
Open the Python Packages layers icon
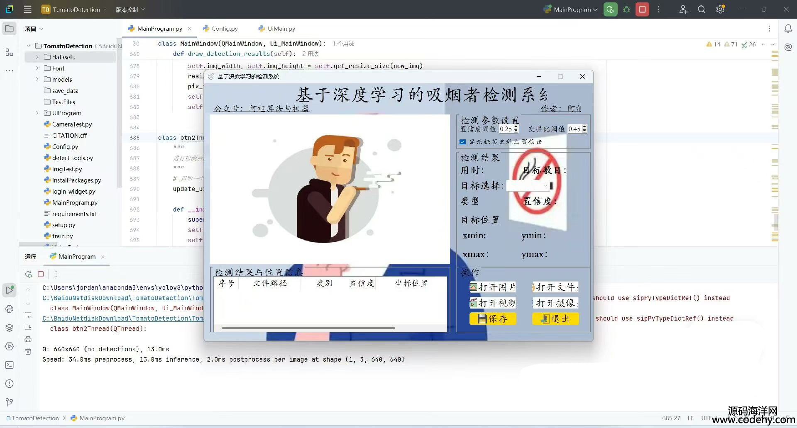click(10, 328)
